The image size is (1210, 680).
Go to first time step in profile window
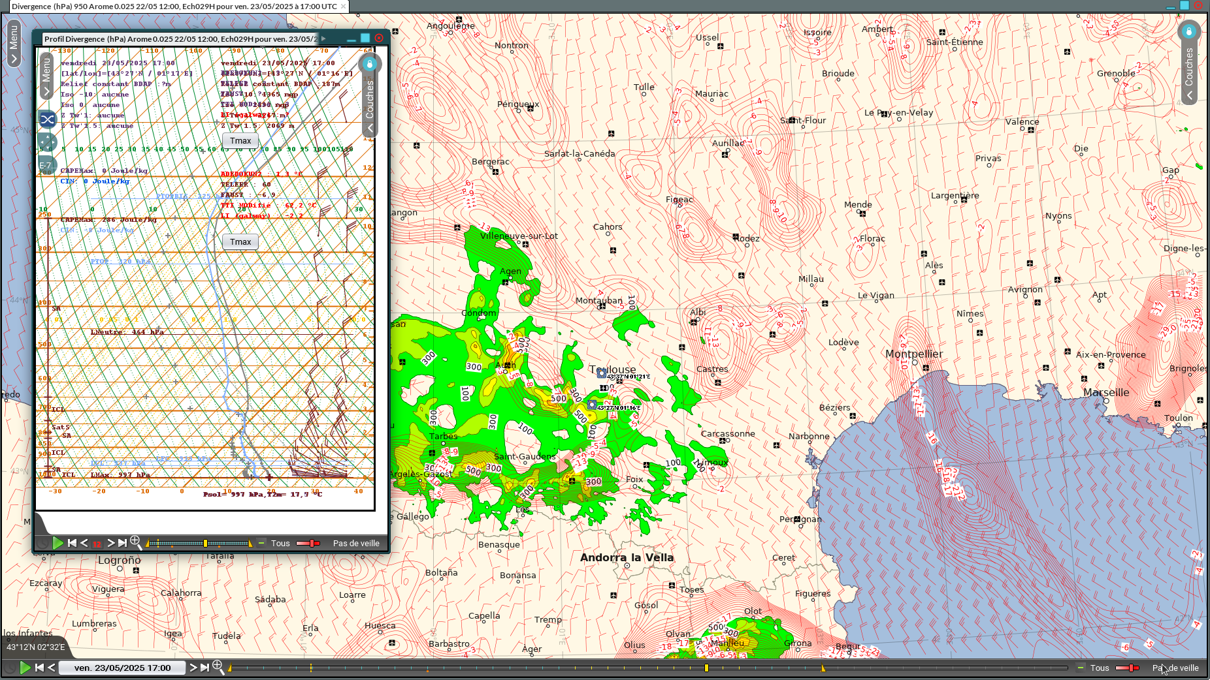click(72, 543)
